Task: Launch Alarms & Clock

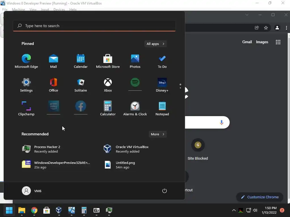Action: (135, 108)
